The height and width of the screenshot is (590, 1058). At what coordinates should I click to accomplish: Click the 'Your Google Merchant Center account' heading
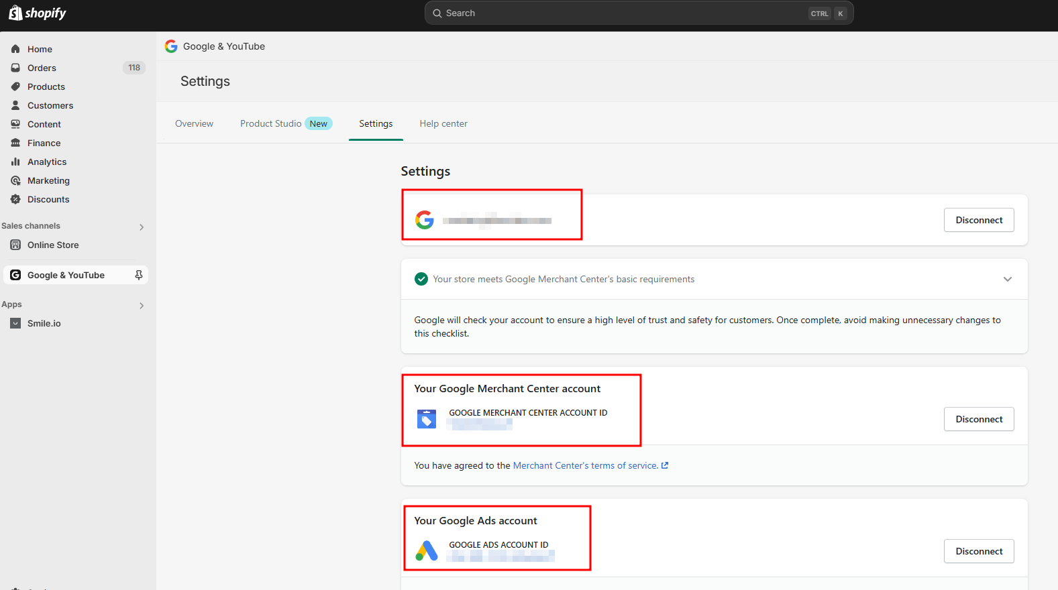(x=507, y=389)
